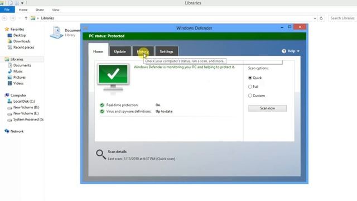Open the Pictures library in sidebar
Screen dimensions: 357x201
pos(20,77)
